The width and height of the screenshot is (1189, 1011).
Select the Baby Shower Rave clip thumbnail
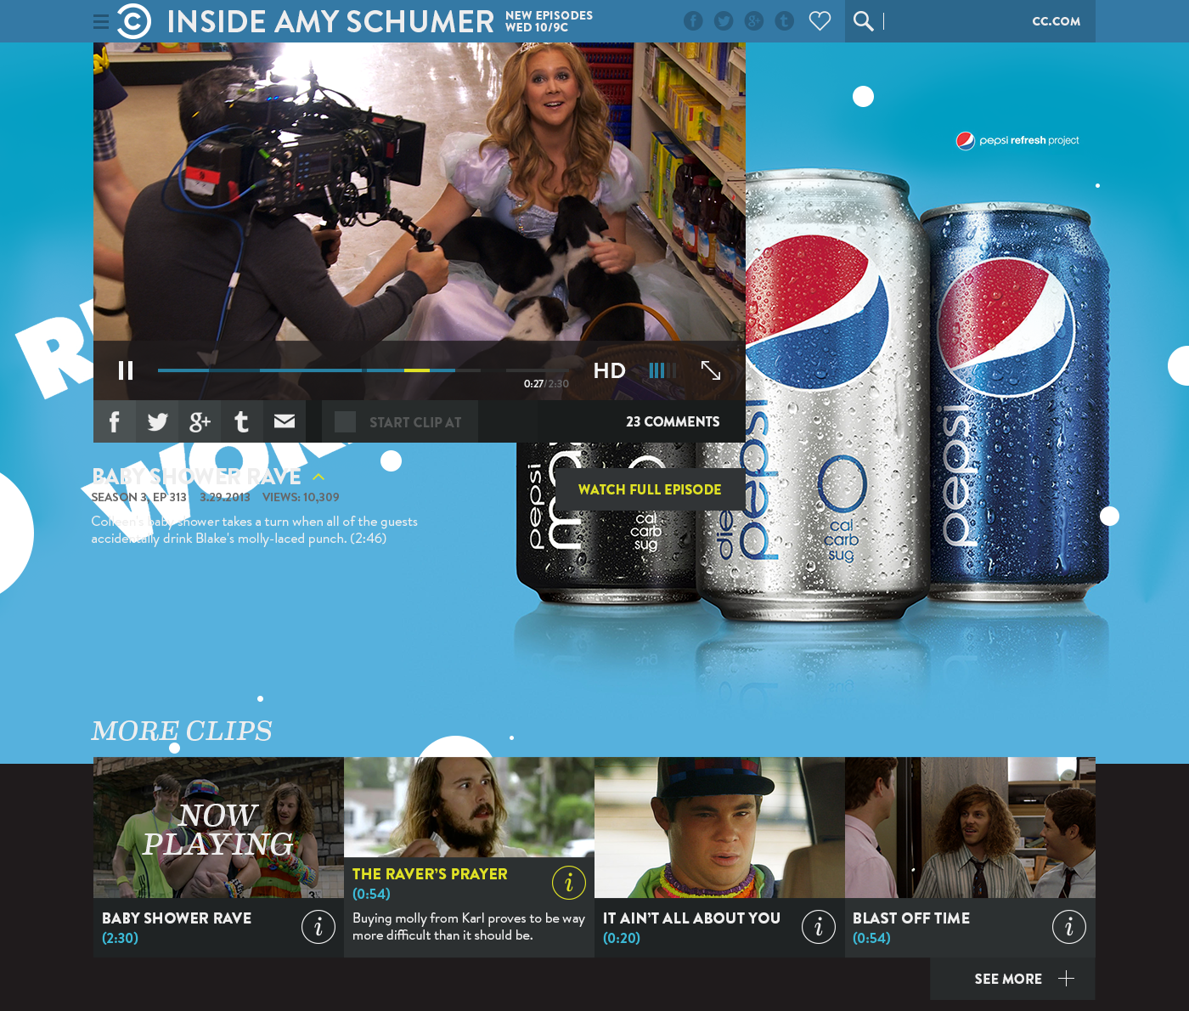(x=218, y=827)
